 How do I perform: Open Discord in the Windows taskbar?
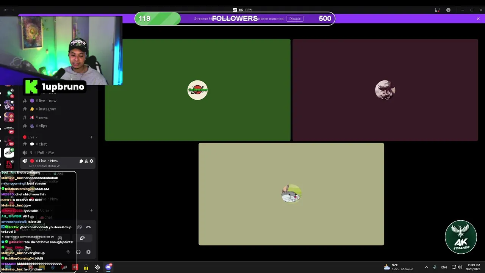coord(108,267)
